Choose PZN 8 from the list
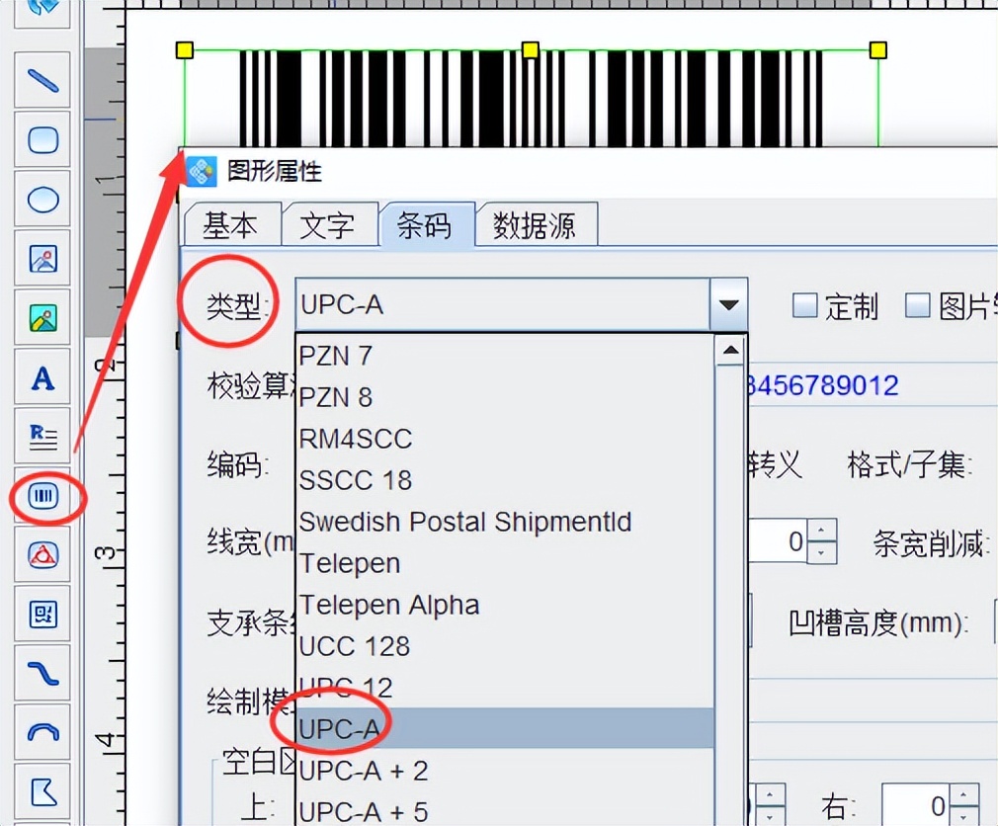Screen dimensions: 998x826 click(505, 397)
